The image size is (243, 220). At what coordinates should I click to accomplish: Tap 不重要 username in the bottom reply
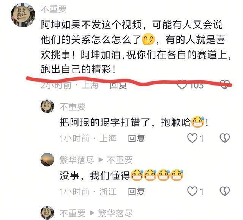click(73, 213)
